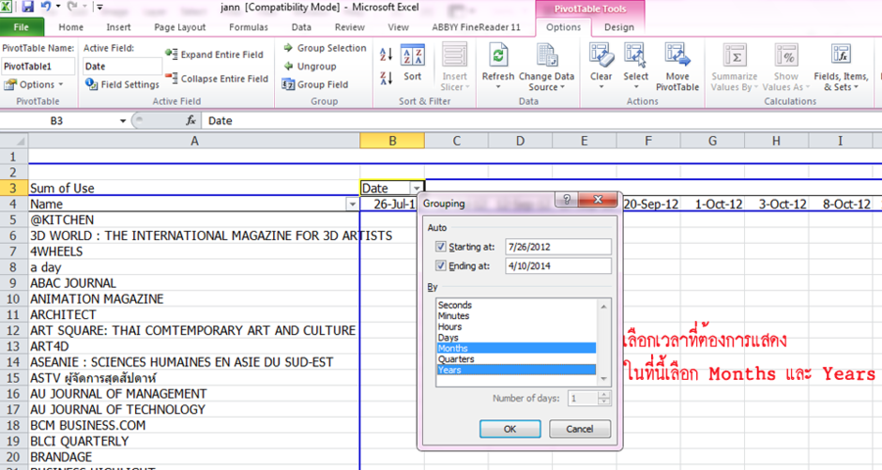This screenshot has height=470, width=882.
Task: Switch to the Home tab
Action: pyautogui.click(x=71, y=27)
